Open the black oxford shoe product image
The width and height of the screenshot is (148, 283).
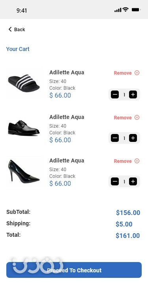pyautogui.click(x=24, y=128)
